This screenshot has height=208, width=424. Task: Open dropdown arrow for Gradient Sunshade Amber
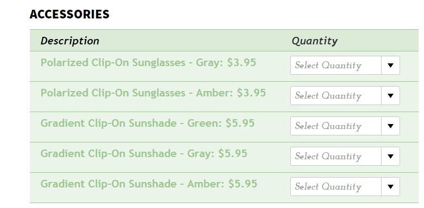pos(390,186)
